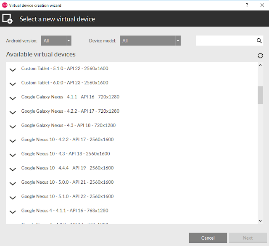Open the Android version dropdown

point(56,41)
